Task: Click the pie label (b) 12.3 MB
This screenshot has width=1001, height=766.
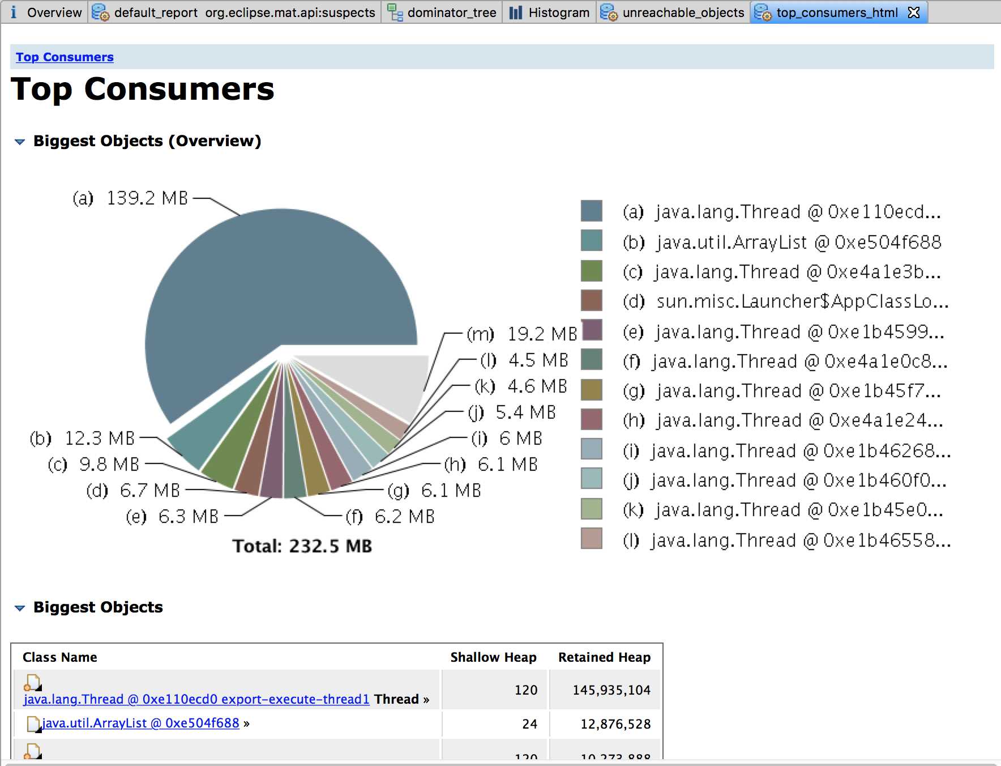Action: click(x=82, y=438)
